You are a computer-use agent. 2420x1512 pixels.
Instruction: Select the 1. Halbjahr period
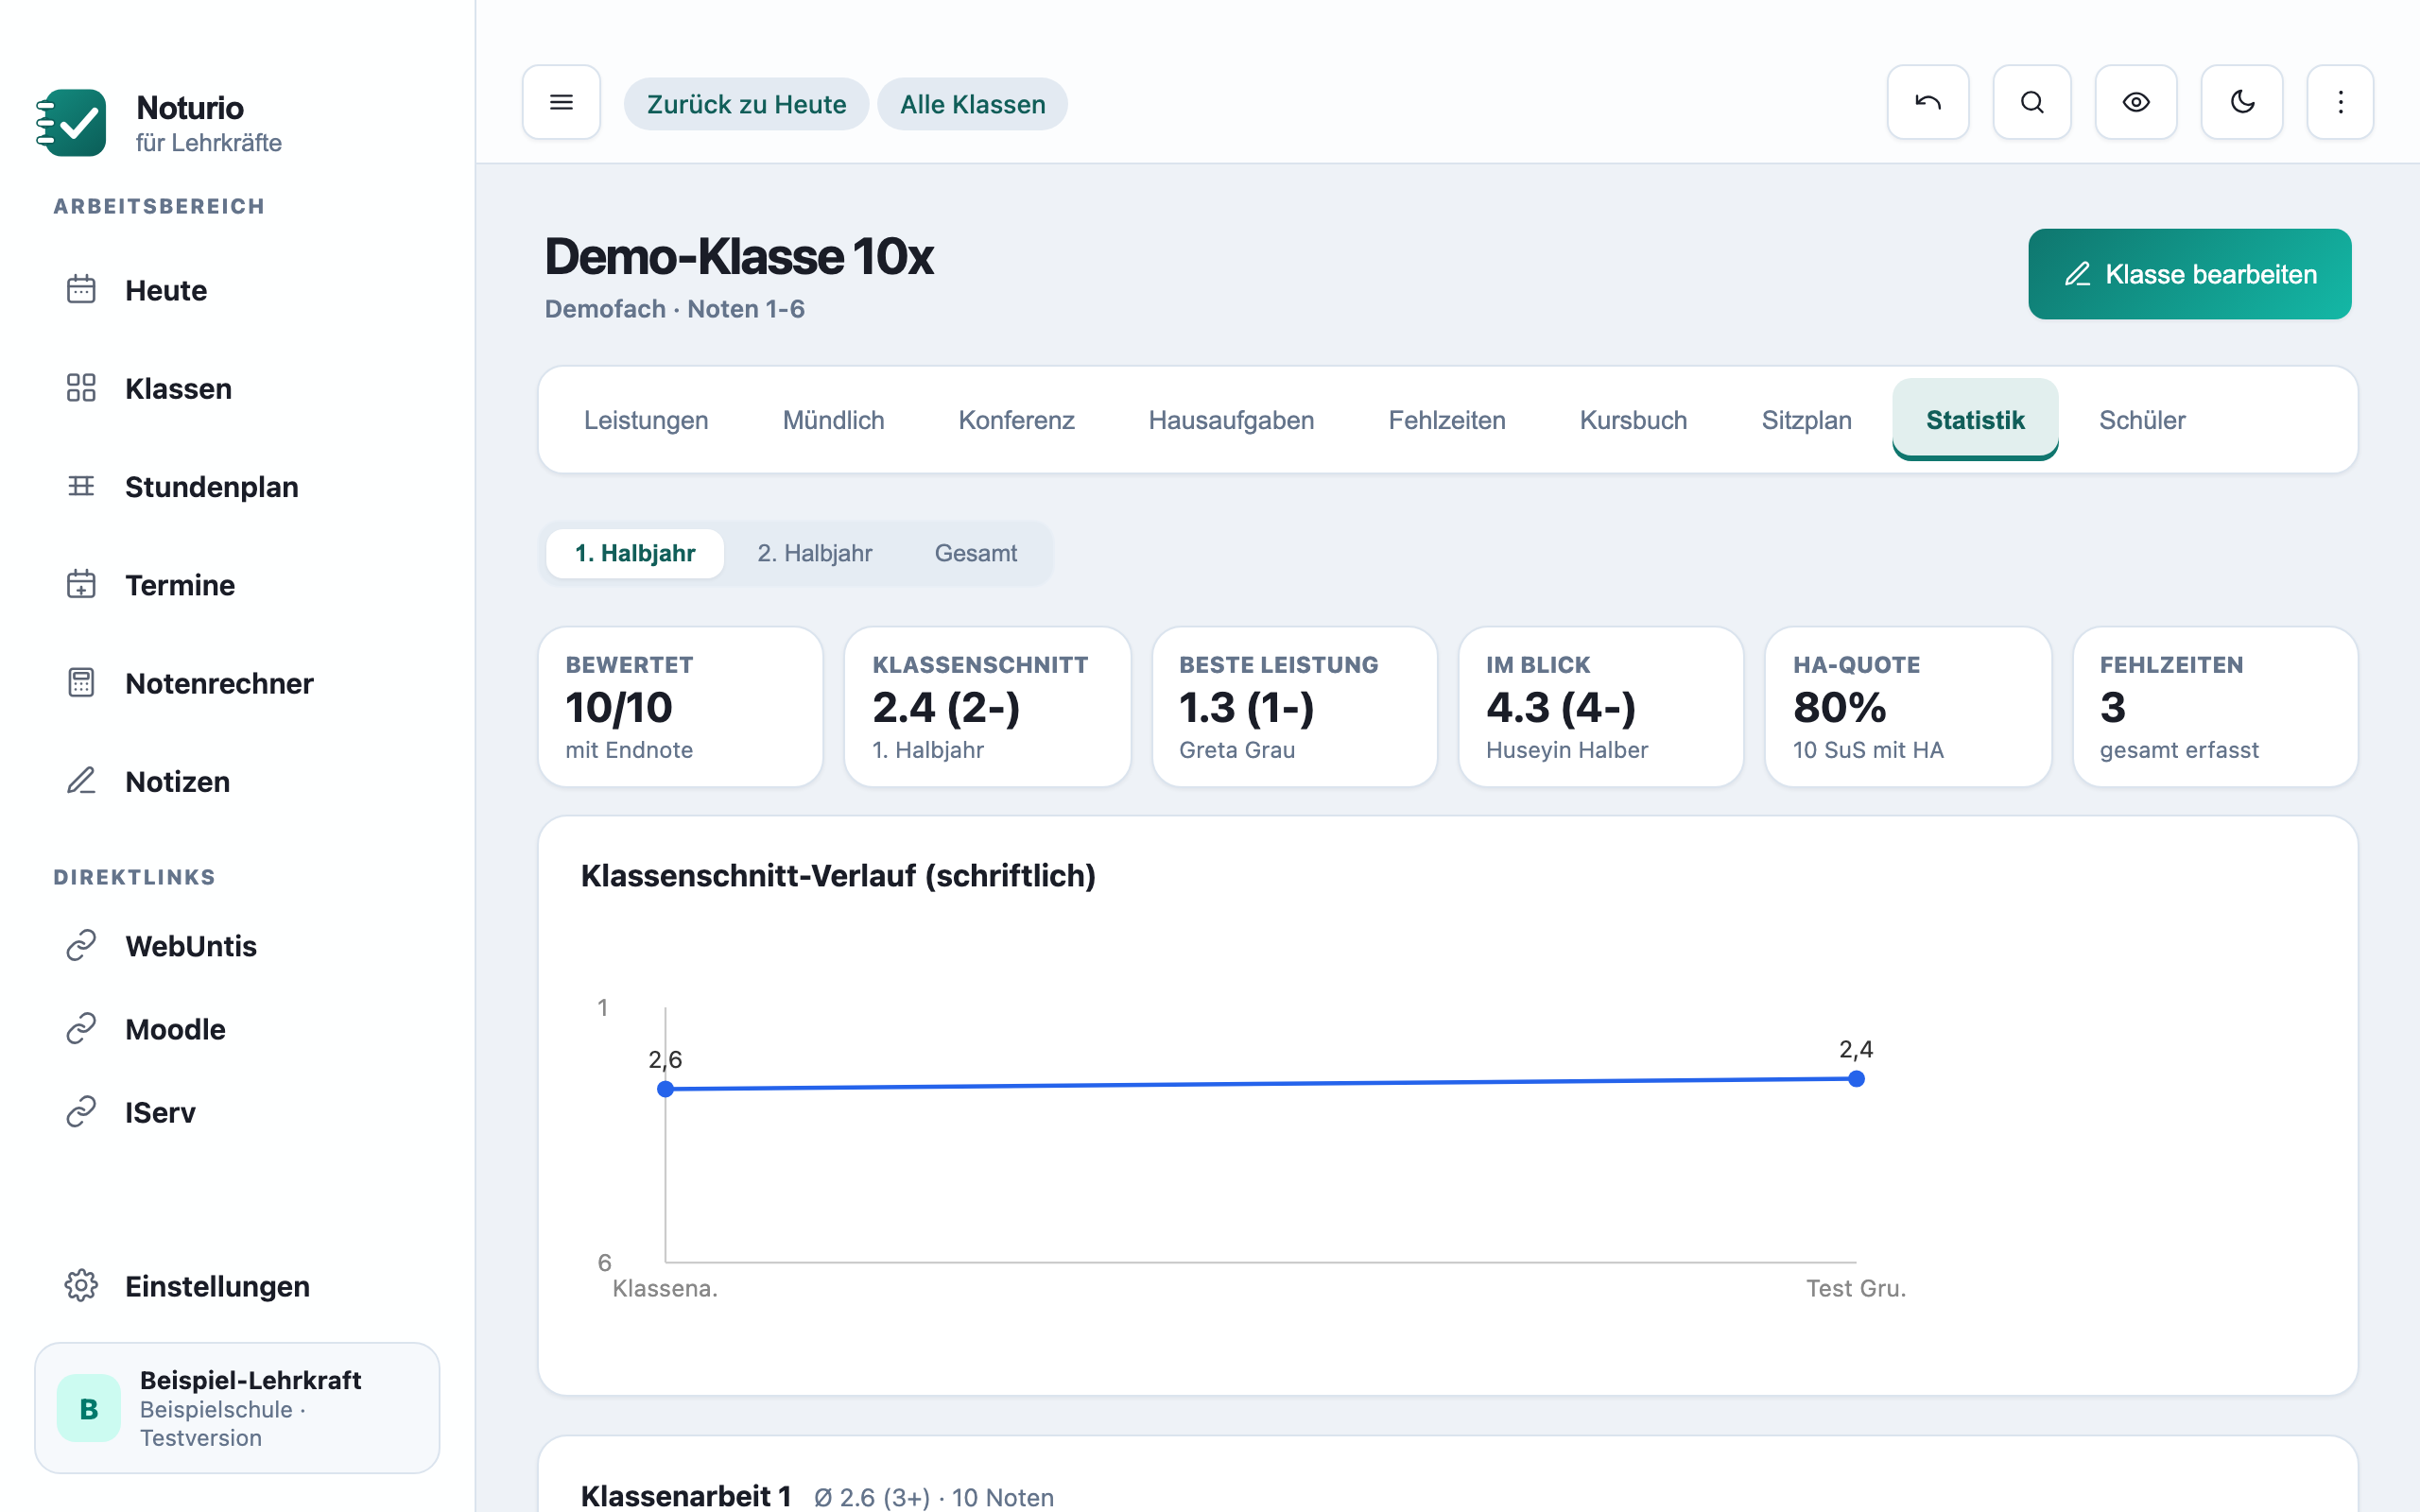coord(635,553)
